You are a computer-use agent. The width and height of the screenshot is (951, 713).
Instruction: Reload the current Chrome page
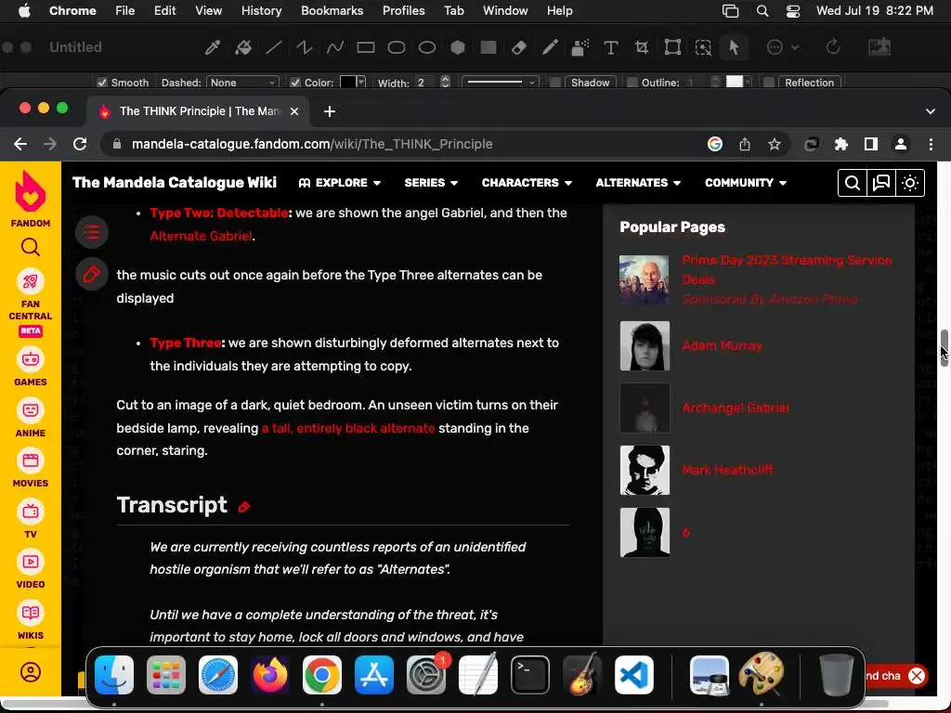pos(80,144)
